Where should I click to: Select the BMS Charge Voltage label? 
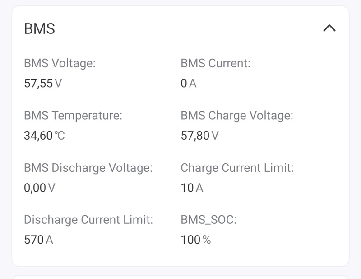tap(236, 116)
